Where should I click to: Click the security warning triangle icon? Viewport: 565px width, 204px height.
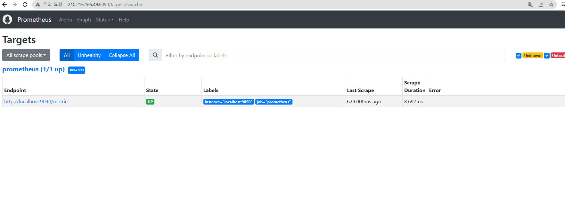[x=38, y=4]
